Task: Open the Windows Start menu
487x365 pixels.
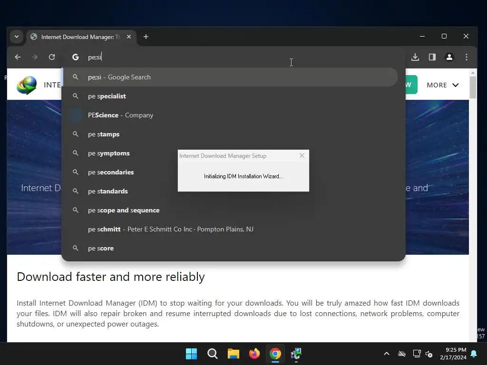Action: [191, 354]
